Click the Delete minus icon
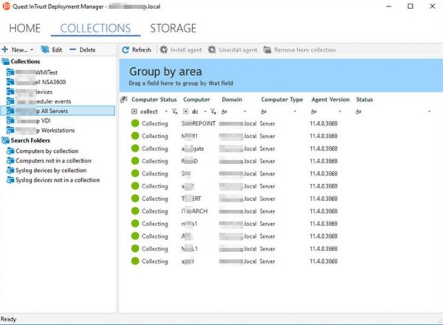The image size is (443, 325). click(x=74, y=49)
